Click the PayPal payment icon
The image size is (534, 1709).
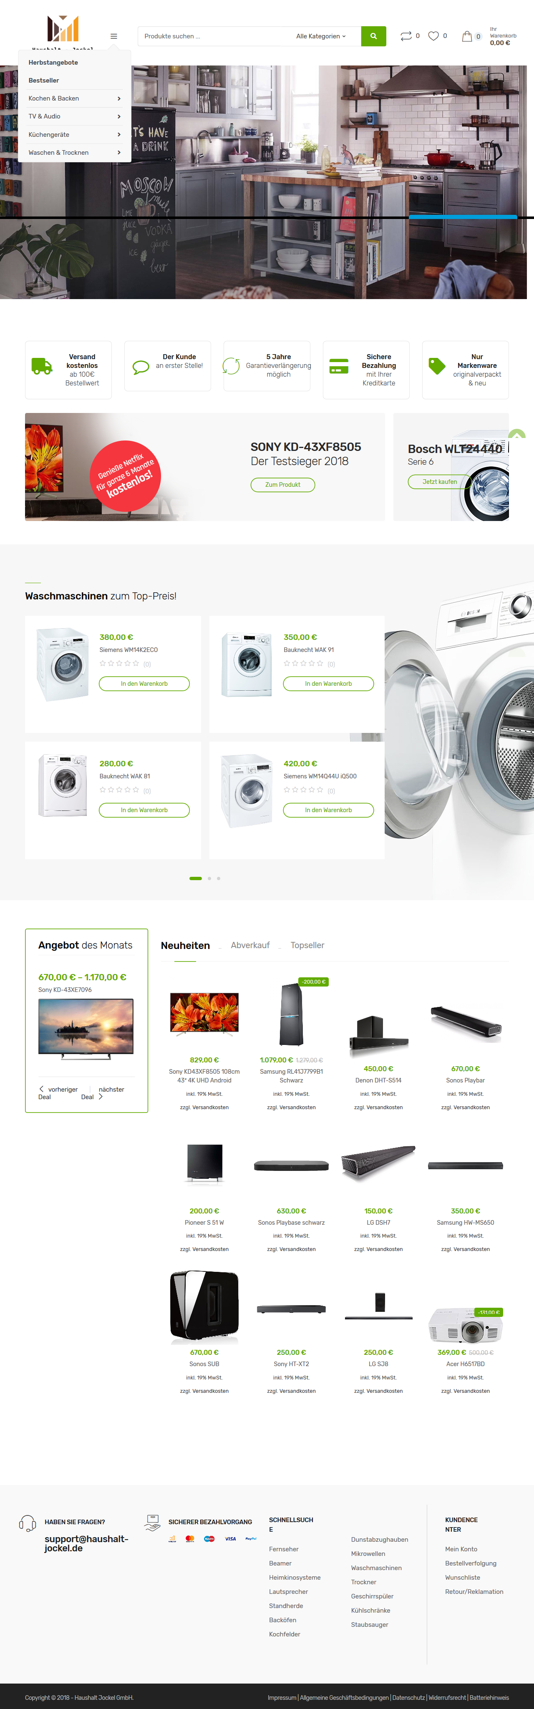251,1538
